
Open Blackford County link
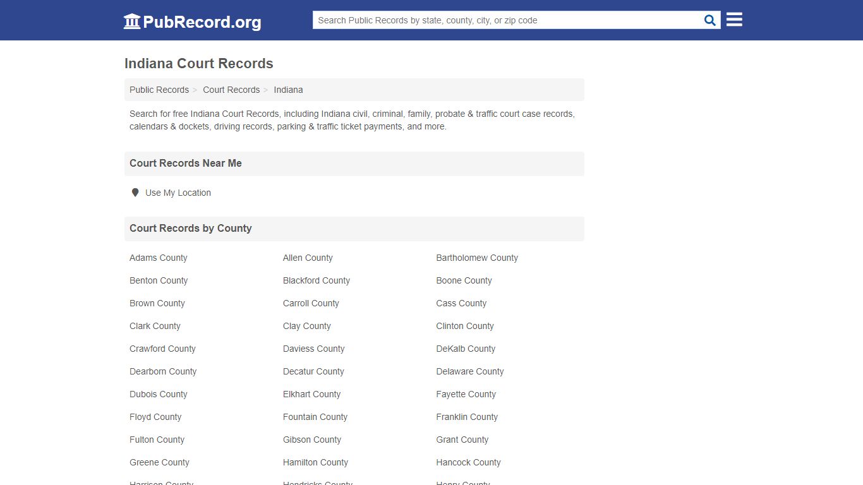point(317,280)
